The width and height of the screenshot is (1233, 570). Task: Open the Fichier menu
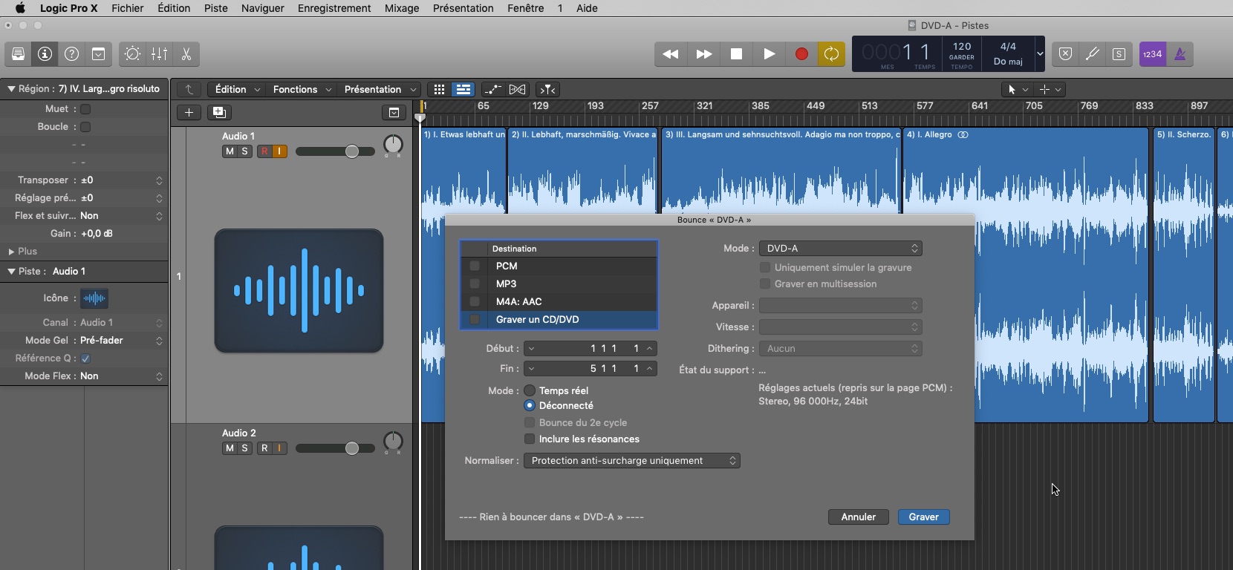tap(128, 8)
